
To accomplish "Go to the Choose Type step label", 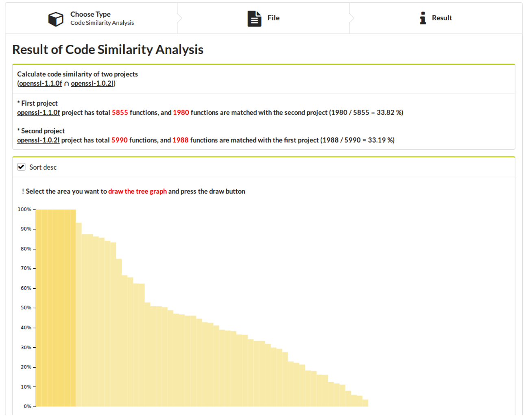I will click(x=90, y=14).
